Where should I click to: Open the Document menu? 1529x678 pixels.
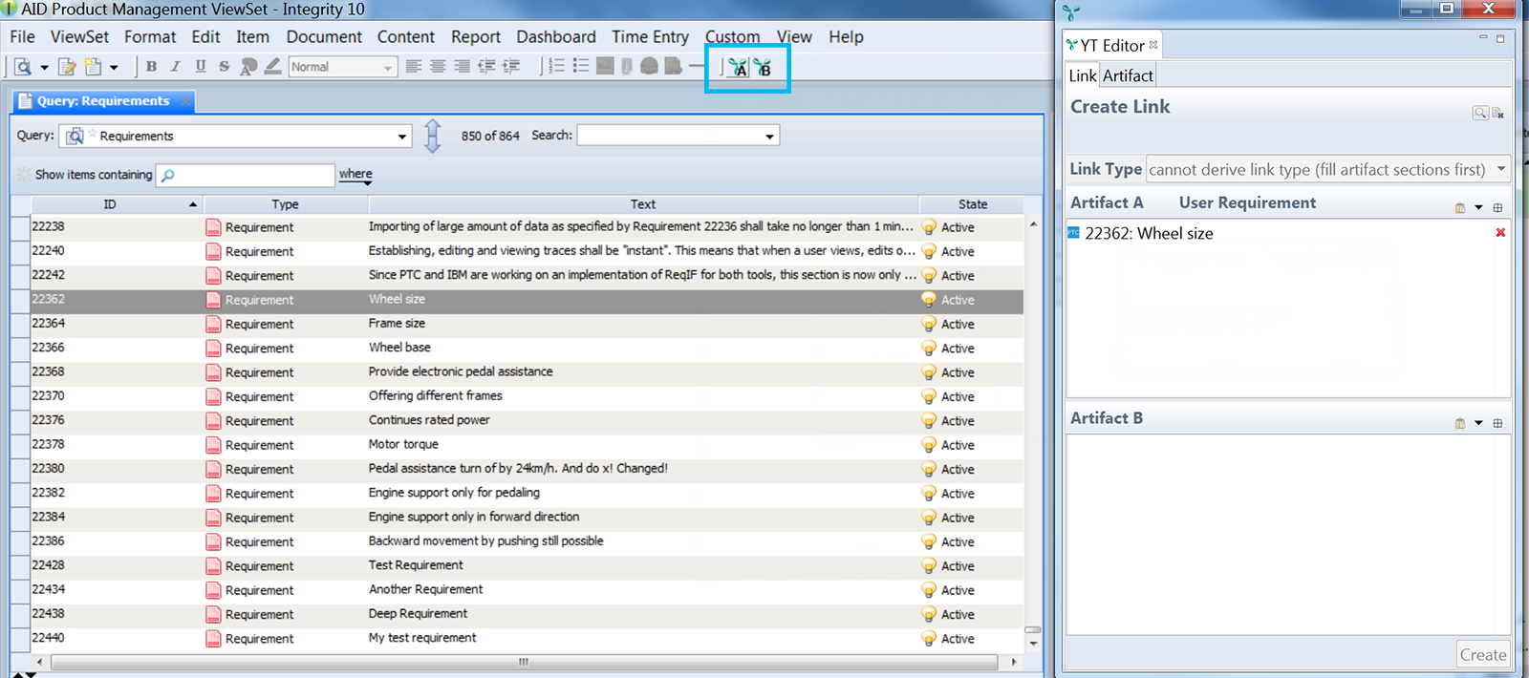coord(324,36)
